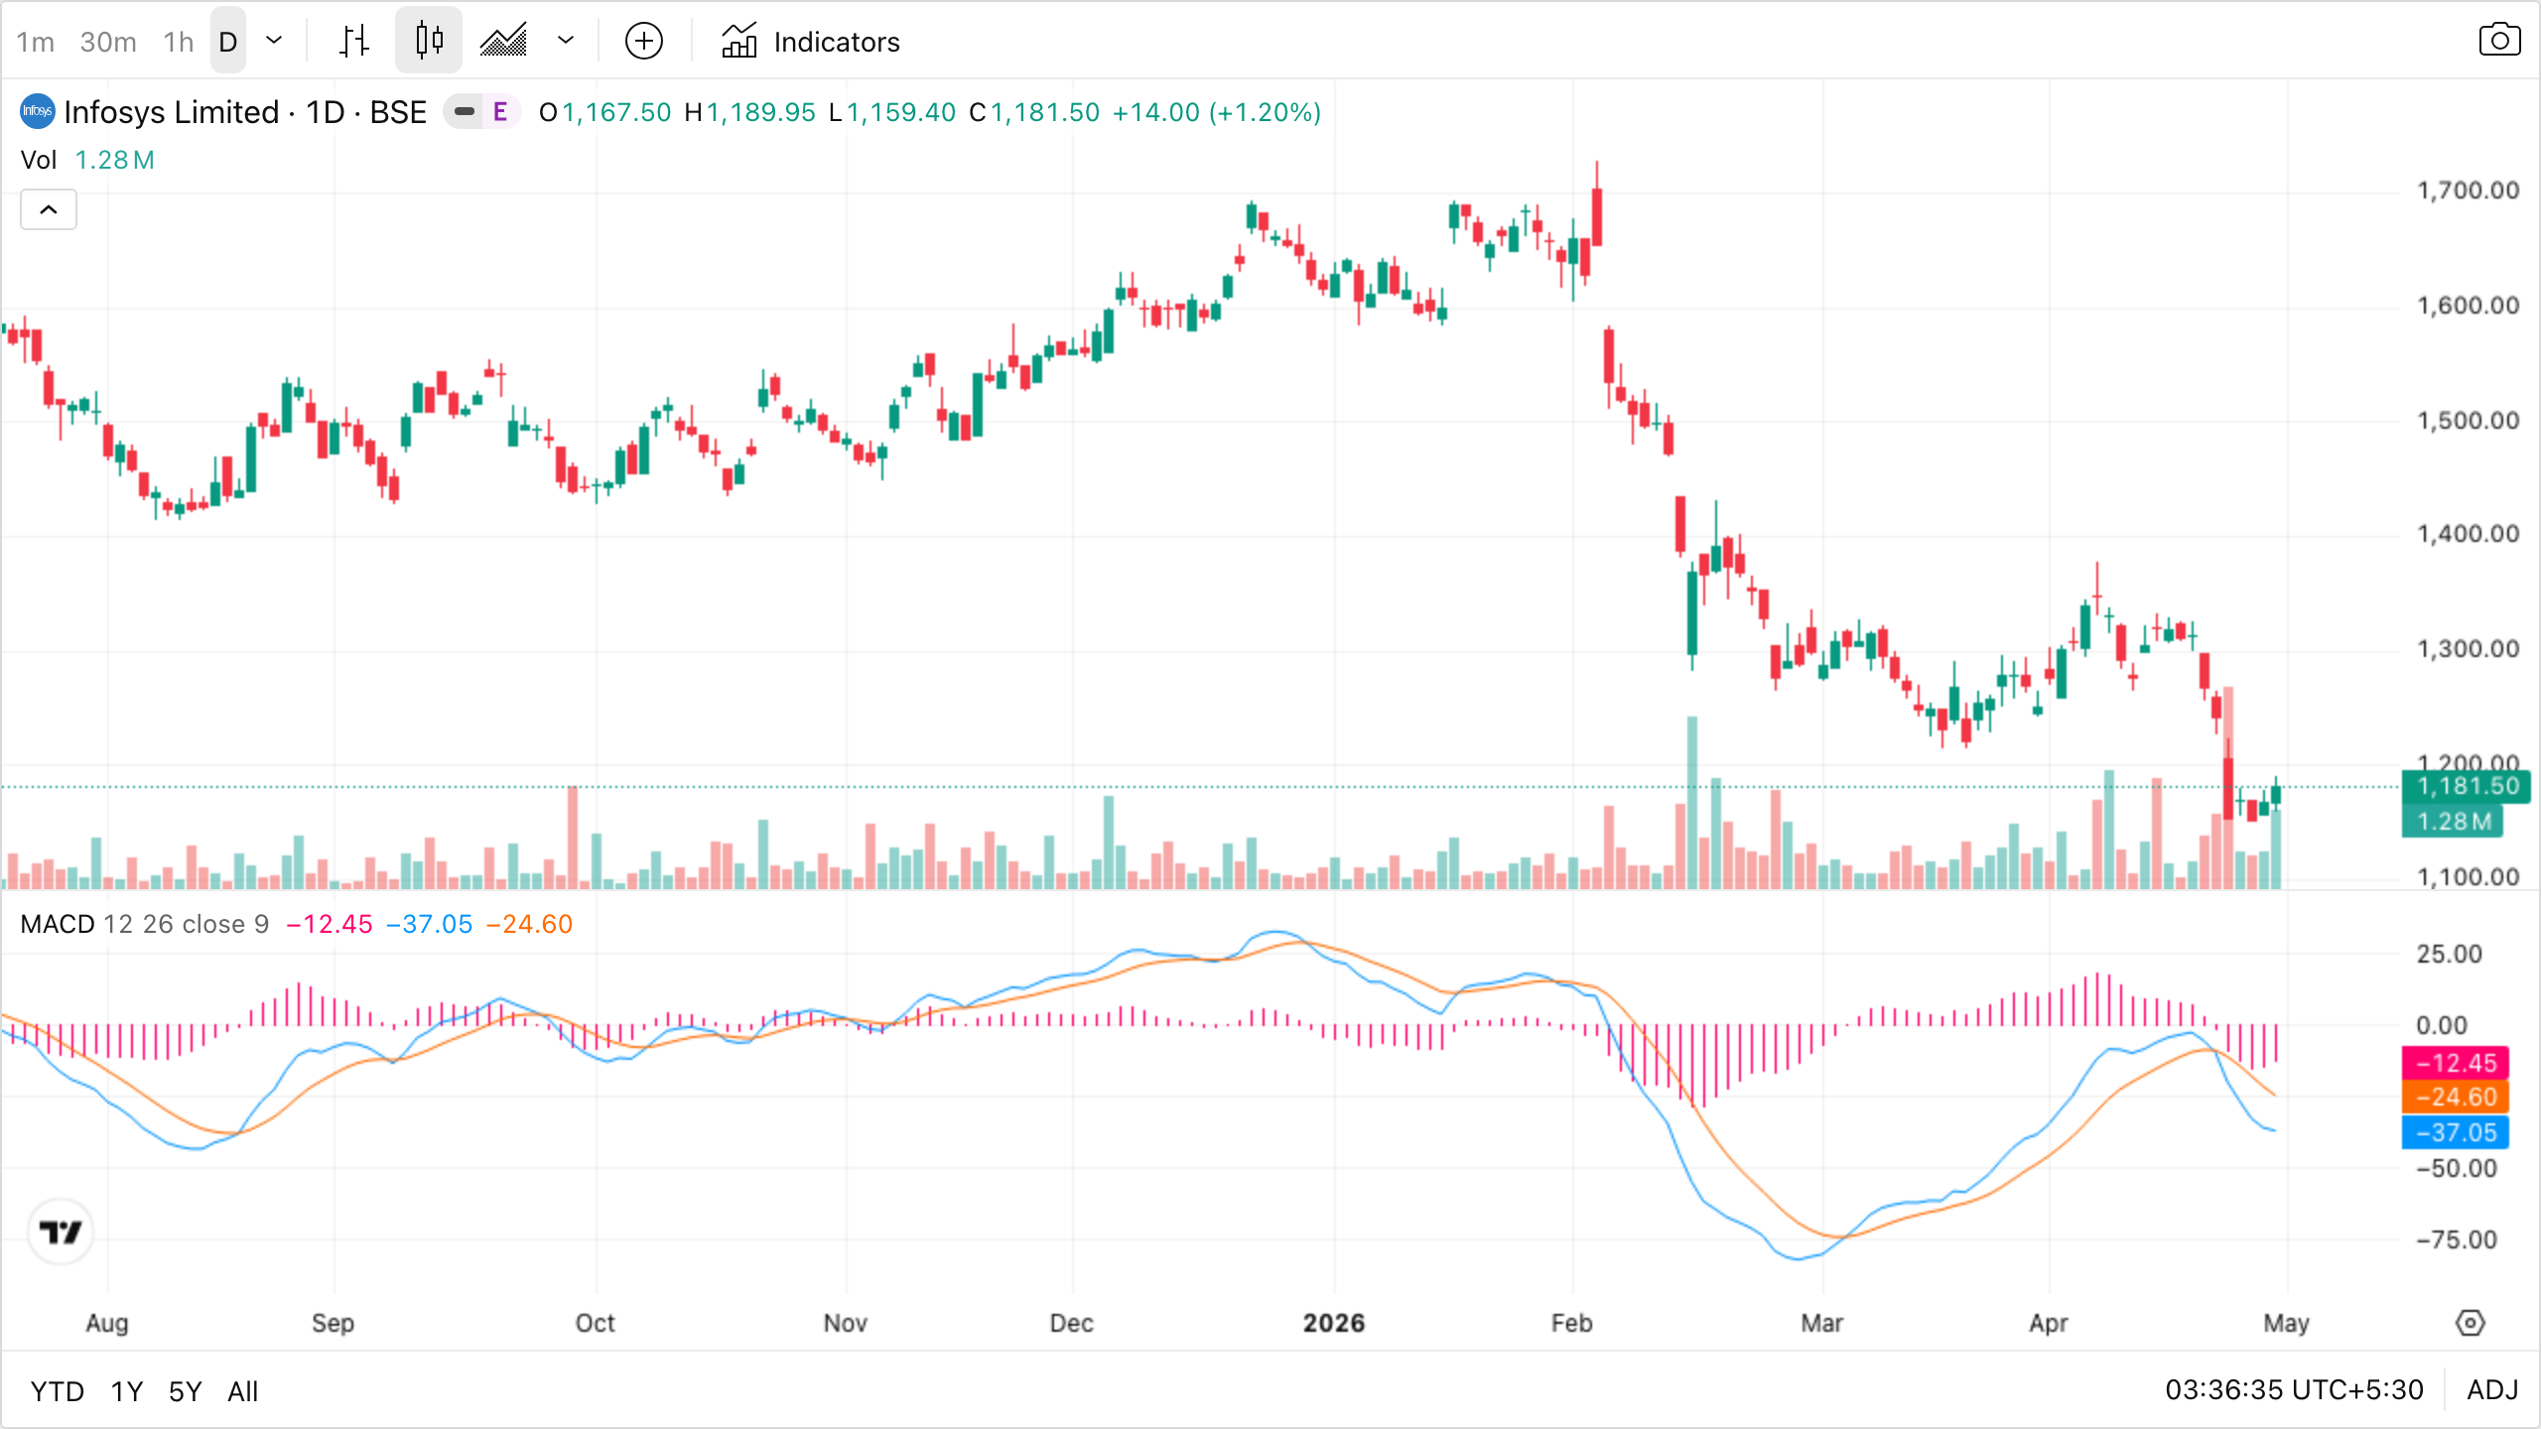Click the open value O1,167.50
Viewport: 2541px width, 1429px height.
(605, 112)
